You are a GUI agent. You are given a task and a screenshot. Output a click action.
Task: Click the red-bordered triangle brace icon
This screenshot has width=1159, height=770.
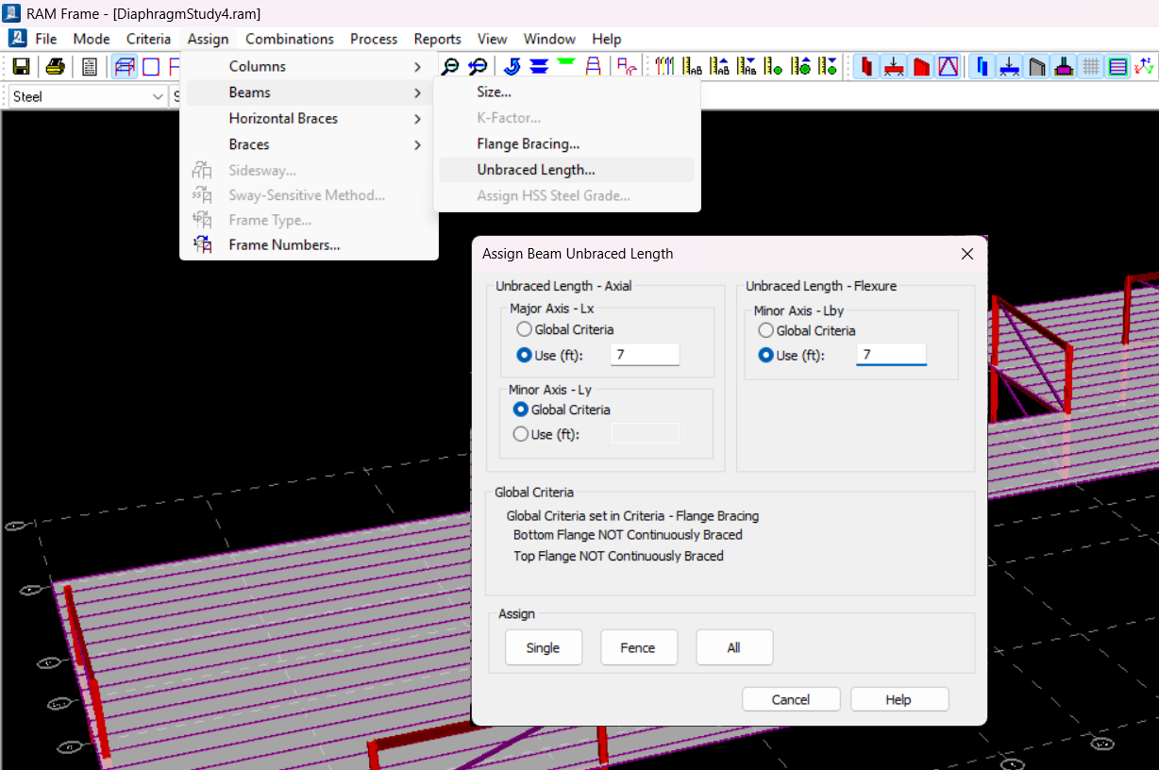pos(948,67)
